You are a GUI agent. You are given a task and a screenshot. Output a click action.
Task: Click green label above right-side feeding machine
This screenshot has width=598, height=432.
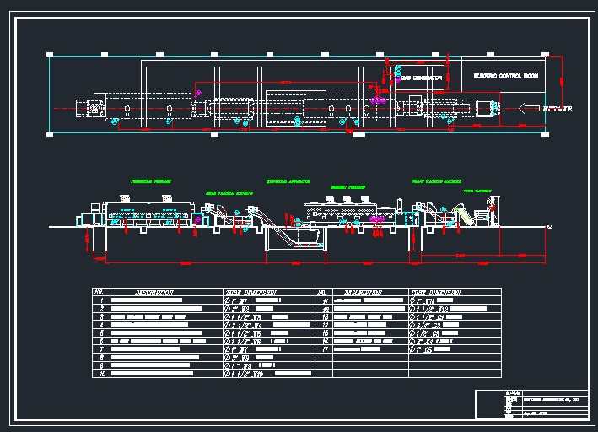point(437,181)
